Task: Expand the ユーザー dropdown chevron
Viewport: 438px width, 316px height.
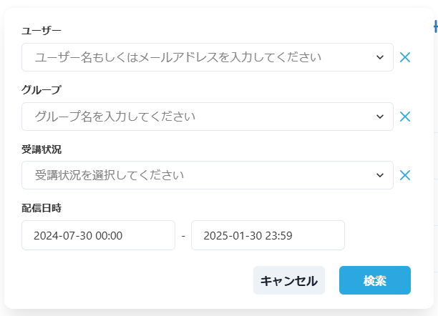Action: point(379,57)
